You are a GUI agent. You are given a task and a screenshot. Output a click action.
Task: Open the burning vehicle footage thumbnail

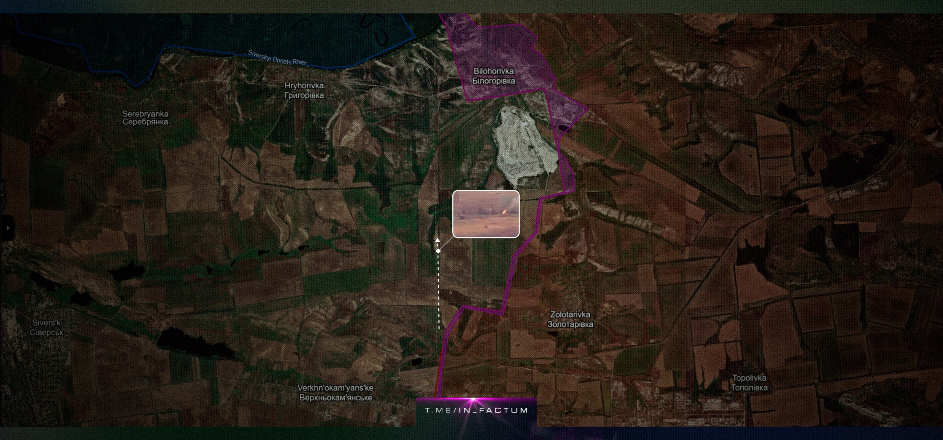pyautogui.click(x=486, y=214)
